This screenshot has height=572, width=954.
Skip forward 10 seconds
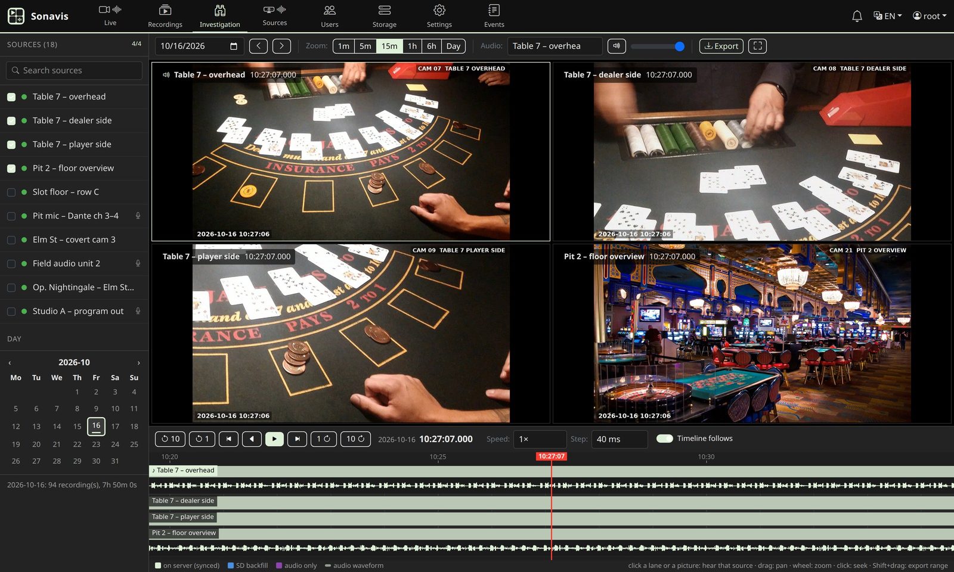tap(355, 439)
